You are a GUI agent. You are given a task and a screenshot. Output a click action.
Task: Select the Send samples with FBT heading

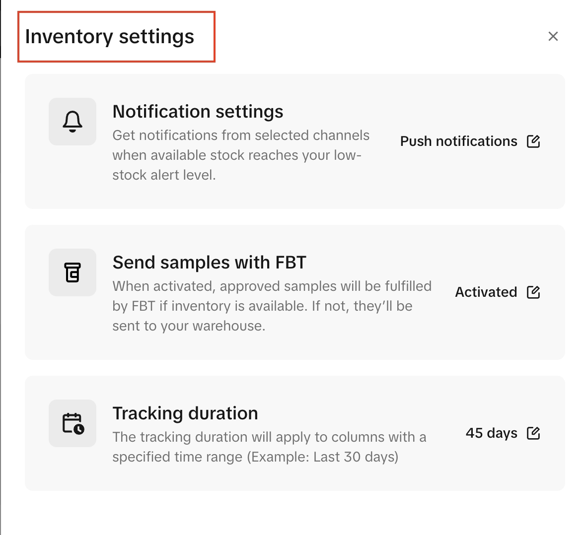209,263
